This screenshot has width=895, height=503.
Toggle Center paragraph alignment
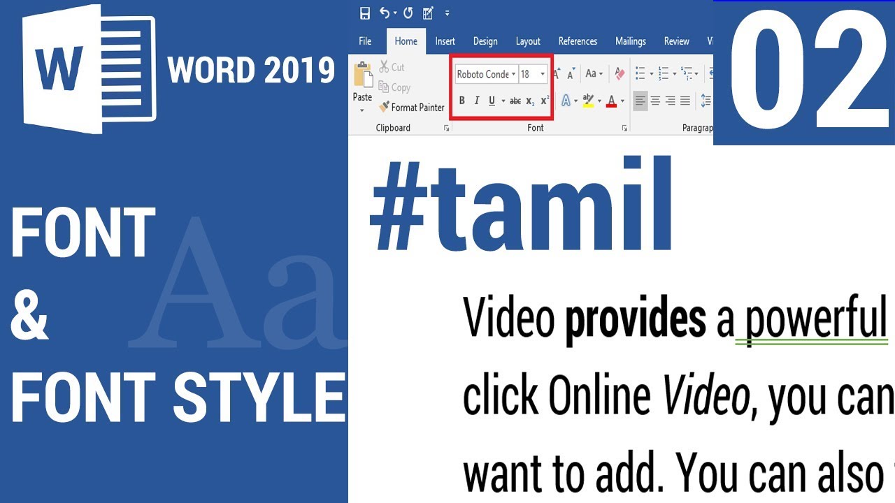point(656,101)
